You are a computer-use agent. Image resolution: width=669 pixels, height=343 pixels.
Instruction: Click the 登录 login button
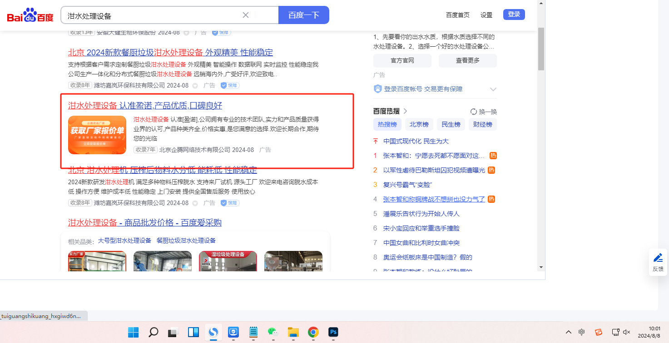coord(514,15)
